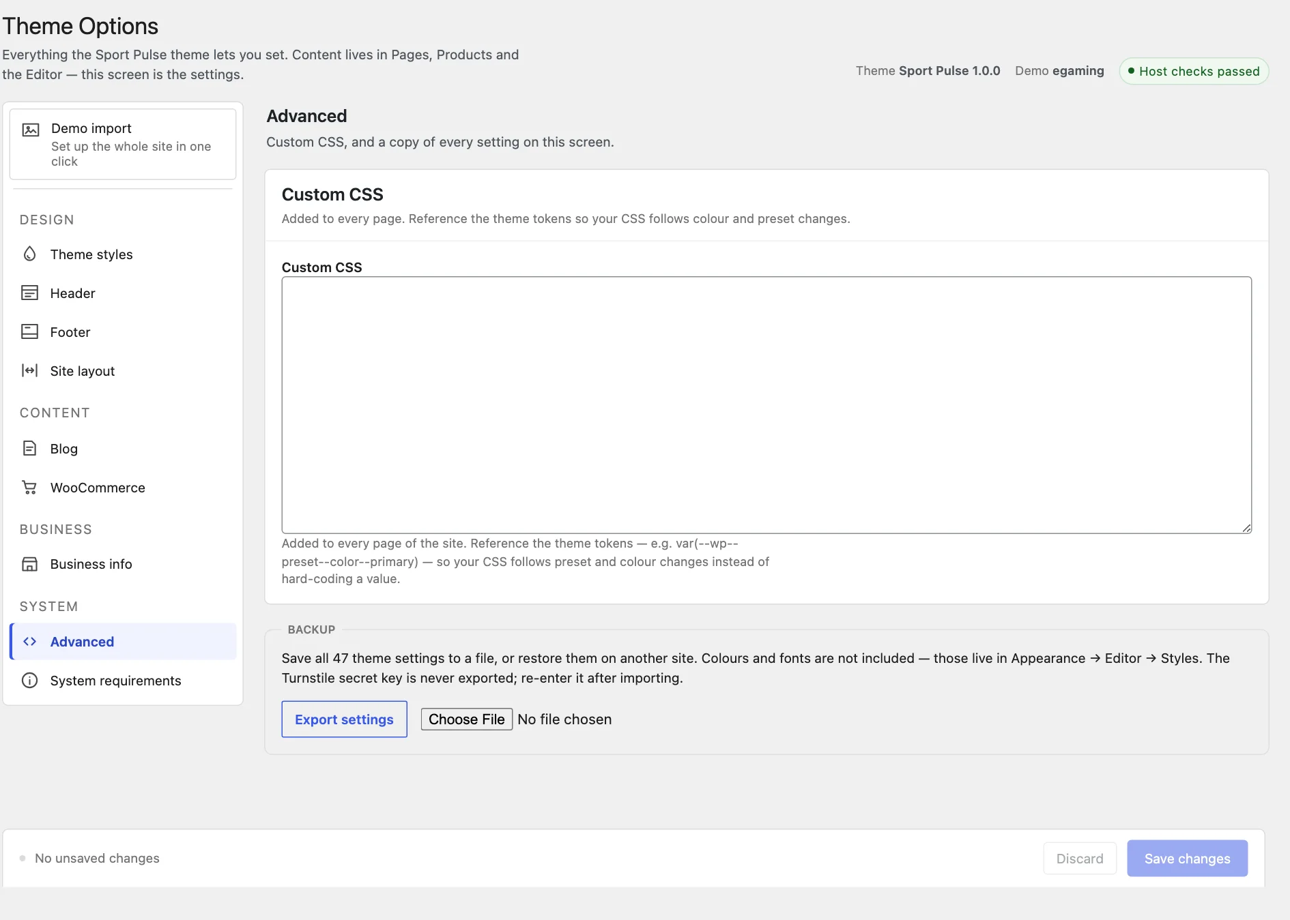Click the Host checks passed badge
This screenshot has width=1290, height=920.
pyautogui.click(x=1194, y=72)
